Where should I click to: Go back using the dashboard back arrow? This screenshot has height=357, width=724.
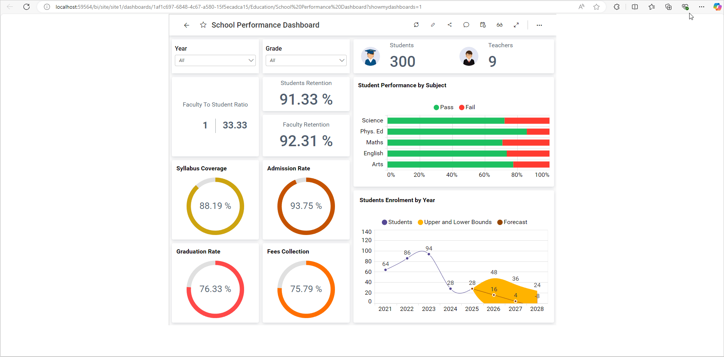click(187, 25)
